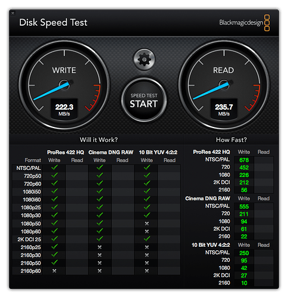This screenshot has width=288, height=298.
Task: Click the Will it Work? heading
Action: click(x=99, y=139)
